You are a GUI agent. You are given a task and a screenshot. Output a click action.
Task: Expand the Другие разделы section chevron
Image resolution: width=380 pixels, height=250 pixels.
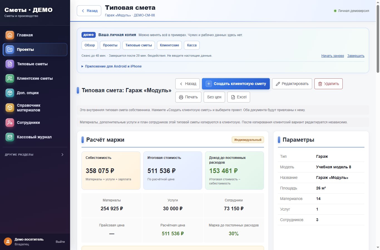[x=62, y=154]
